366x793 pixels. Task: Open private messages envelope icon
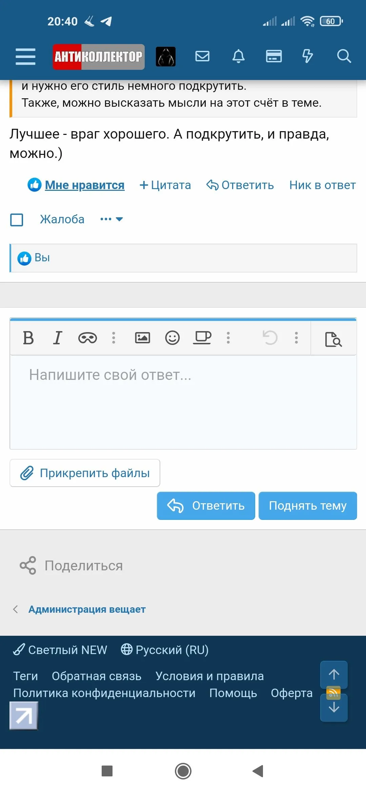coord(202,56)
